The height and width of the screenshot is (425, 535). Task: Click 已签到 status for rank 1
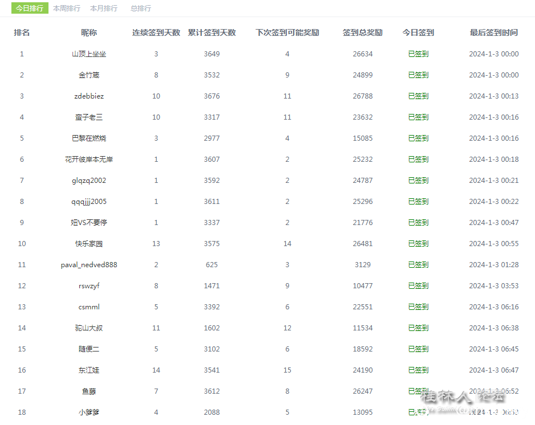418,54
